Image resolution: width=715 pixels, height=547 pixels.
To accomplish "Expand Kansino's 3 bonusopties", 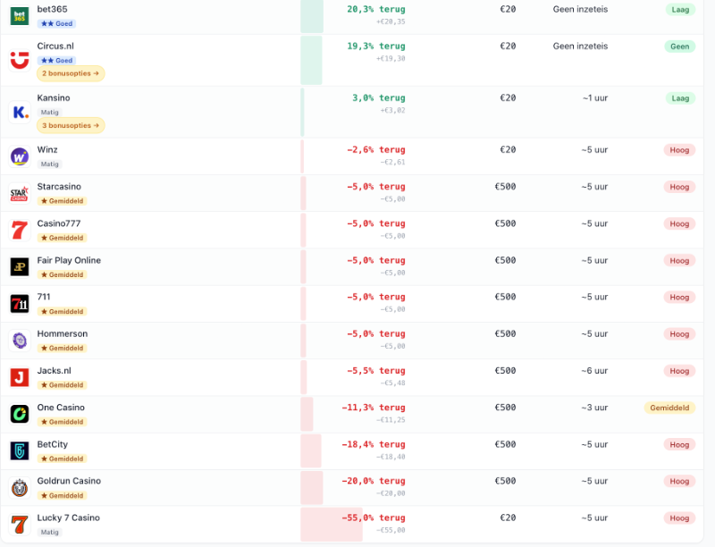I will click(x=71, y=125).
